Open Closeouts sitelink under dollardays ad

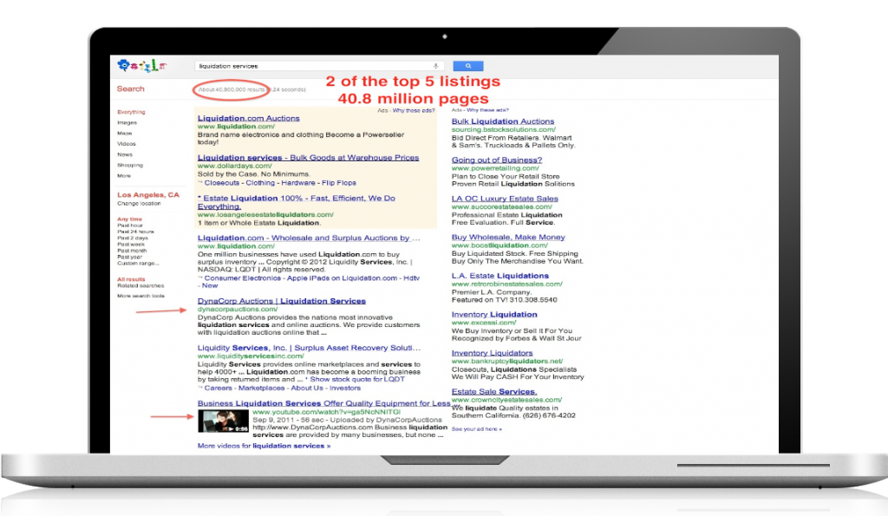(221, 183)
